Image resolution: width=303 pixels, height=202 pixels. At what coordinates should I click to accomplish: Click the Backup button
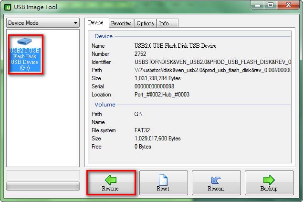click(269, 183)
